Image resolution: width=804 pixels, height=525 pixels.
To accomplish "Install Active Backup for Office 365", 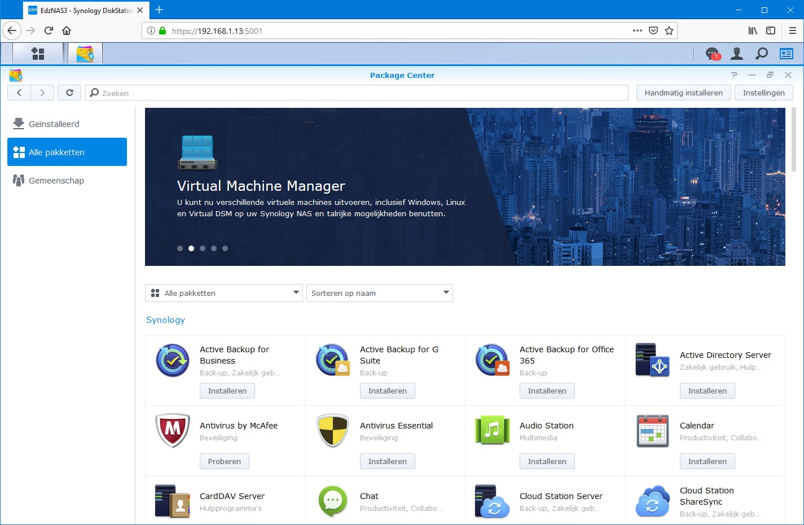I will click(547, 391).
